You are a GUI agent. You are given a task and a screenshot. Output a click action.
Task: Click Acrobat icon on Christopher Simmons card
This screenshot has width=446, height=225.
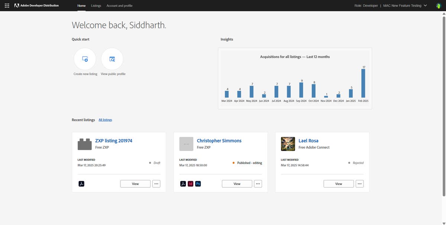183,184
